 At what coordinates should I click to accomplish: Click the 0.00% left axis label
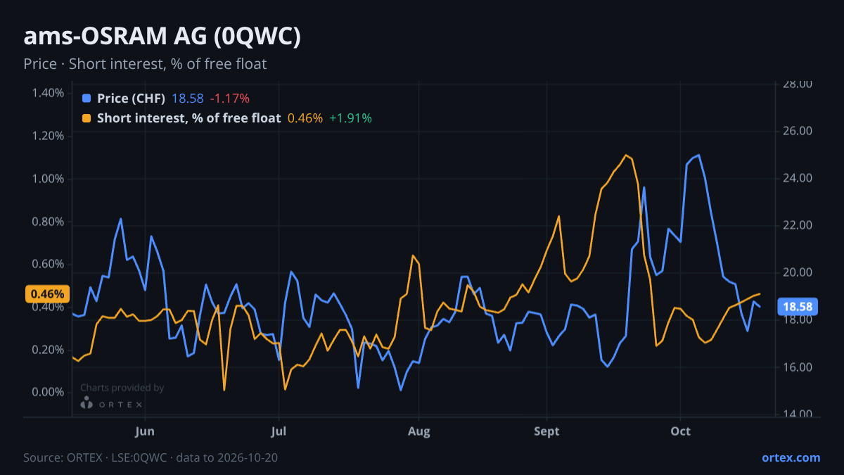pyautogui.click(x=47, y=393)
